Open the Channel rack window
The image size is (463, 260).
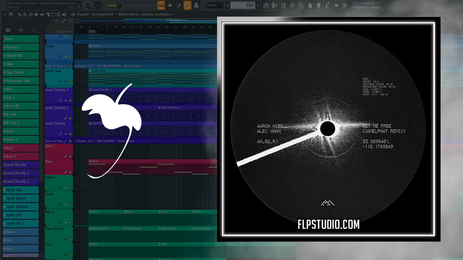[284, 5]
